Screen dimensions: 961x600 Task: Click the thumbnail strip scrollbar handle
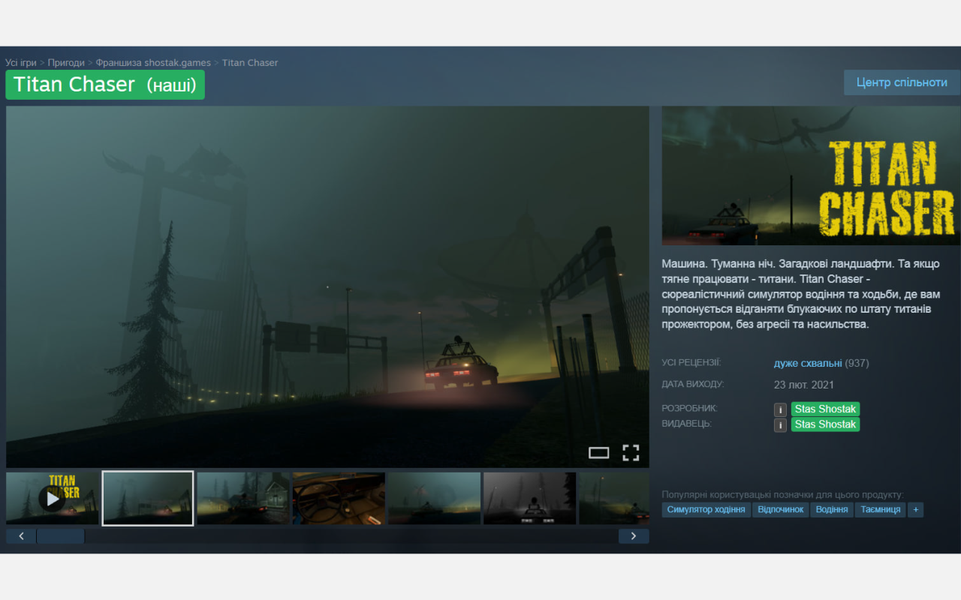click(61, 536)
